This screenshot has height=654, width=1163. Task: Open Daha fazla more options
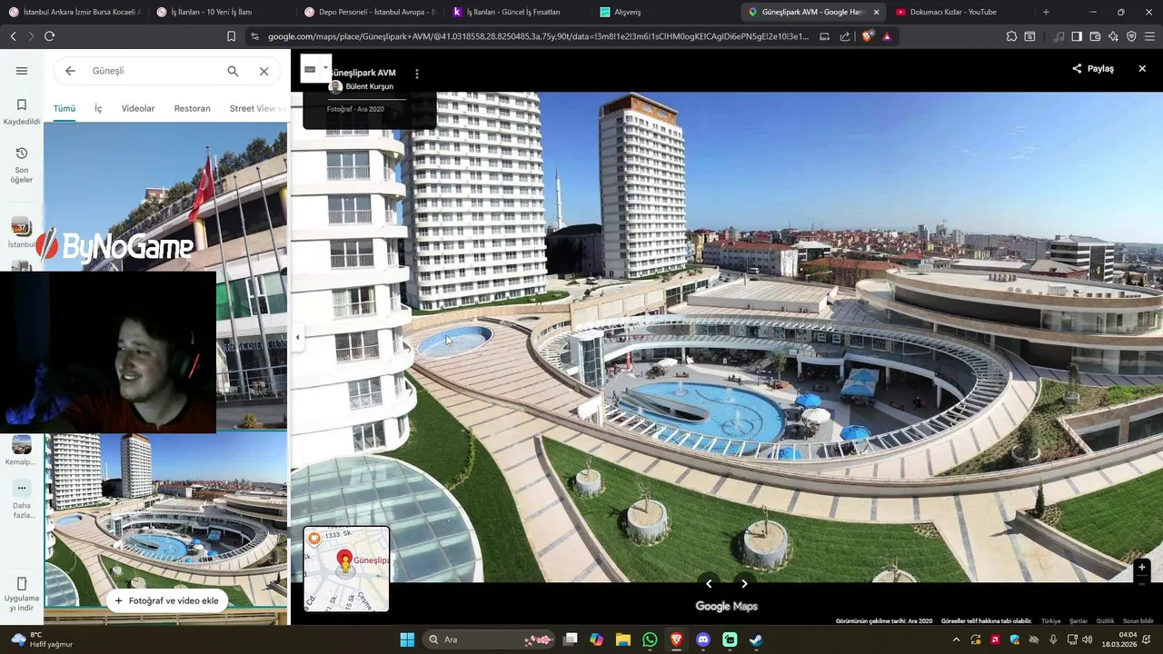coord(22,499)
